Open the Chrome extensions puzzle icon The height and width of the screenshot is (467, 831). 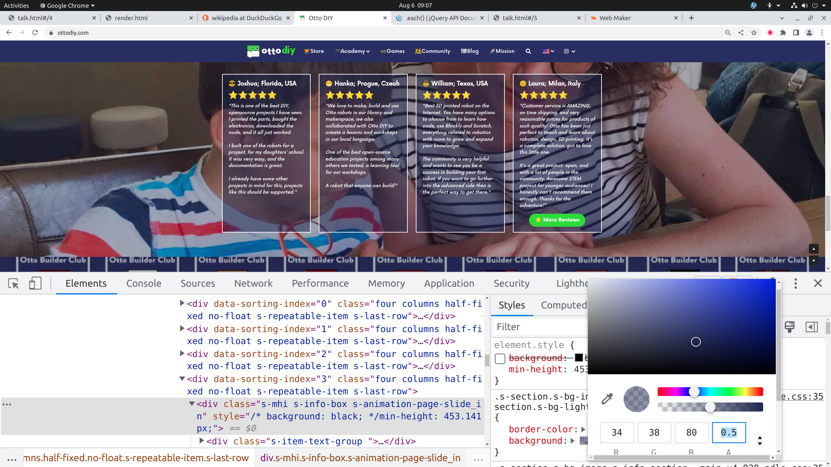click(x=783, y=33)
